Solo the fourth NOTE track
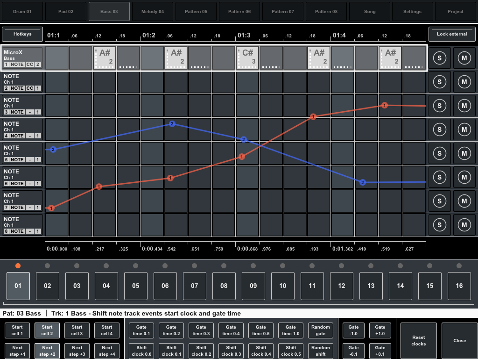Screen dimensions: 478x359 coord(440,153)
